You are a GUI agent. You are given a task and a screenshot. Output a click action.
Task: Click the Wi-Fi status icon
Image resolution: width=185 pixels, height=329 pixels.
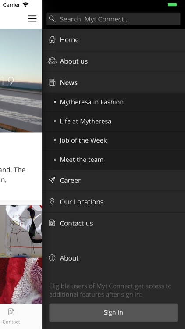click(x=25, y=5)
